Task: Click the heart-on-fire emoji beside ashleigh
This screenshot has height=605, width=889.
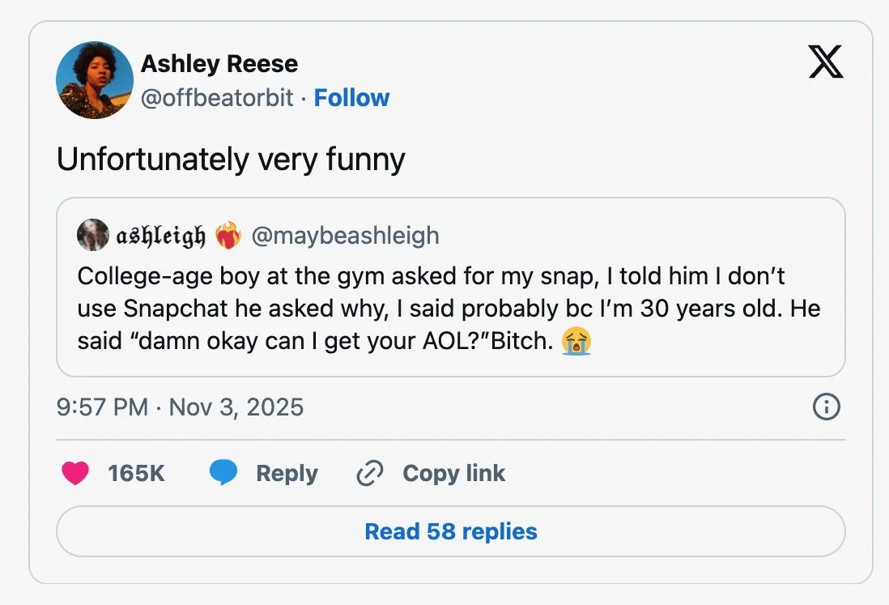Action: coord(228,235)
